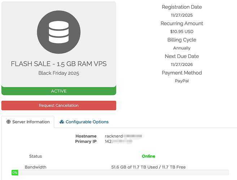This screenshot has height=180, width=237.
Task: Click the database stack product icon
Action: point(59,32)
